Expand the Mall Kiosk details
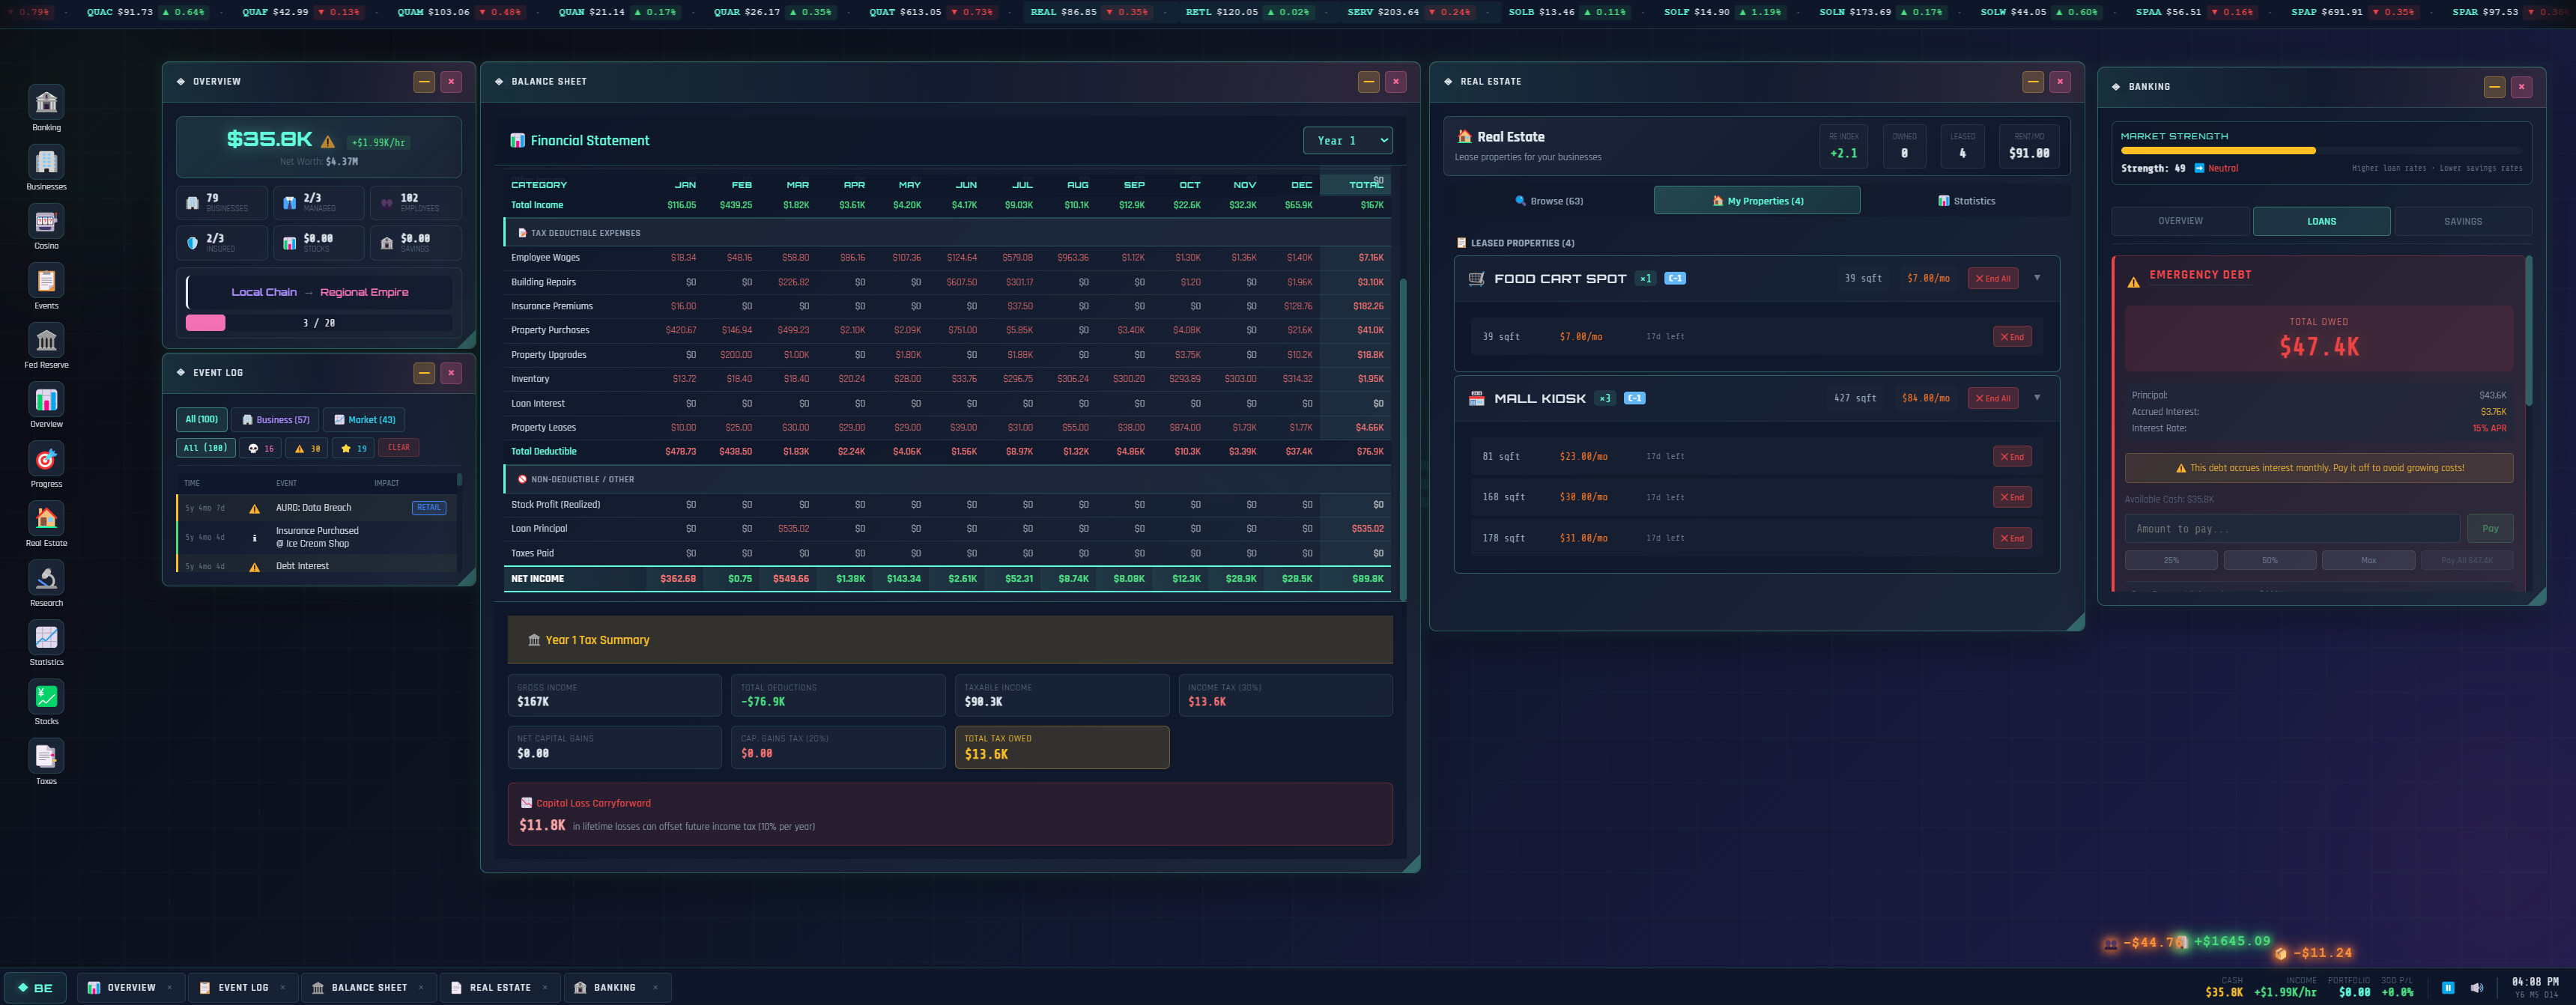 2037,397
